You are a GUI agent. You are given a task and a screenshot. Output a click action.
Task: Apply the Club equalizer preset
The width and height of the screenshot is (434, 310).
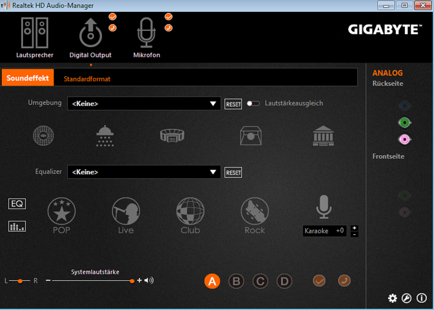190,216
